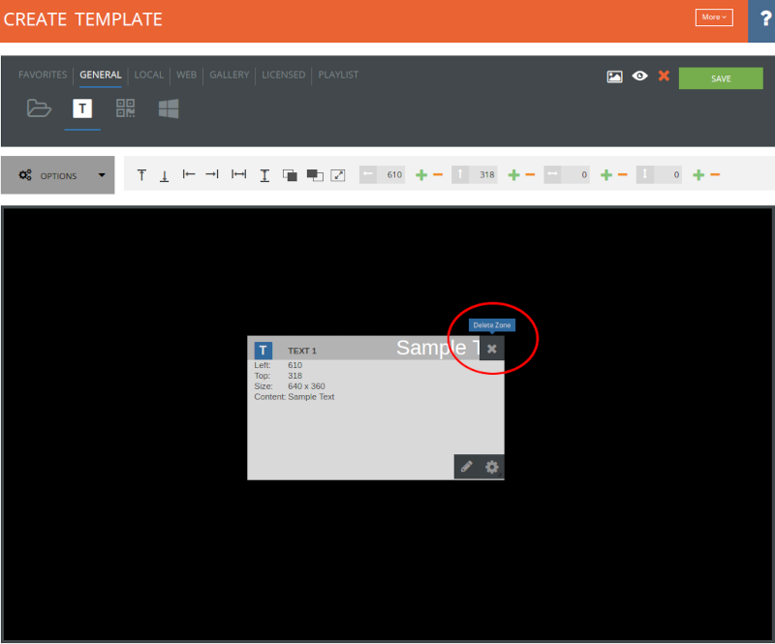Open the folder media icon
This screenshot has height=644, width=775.
pos(39,108)
